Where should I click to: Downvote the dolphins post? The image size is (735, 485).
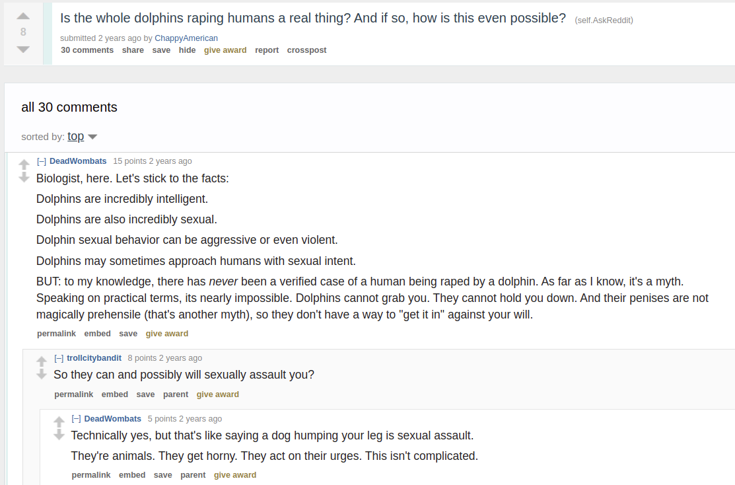[23, 49]
